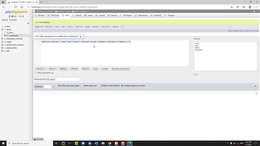
Task: Open browser favorites star icon
Action: (238, 7)
